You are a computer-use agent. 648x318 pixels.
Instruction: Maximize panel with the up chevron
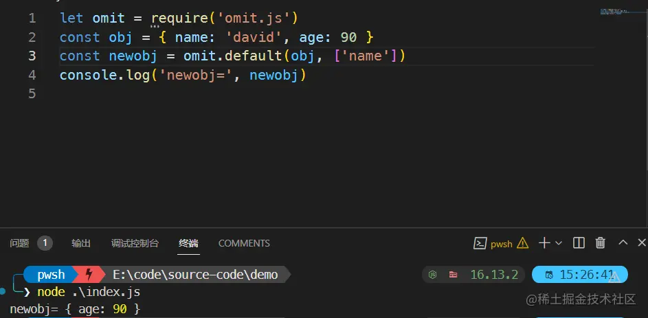coord(623,242)
